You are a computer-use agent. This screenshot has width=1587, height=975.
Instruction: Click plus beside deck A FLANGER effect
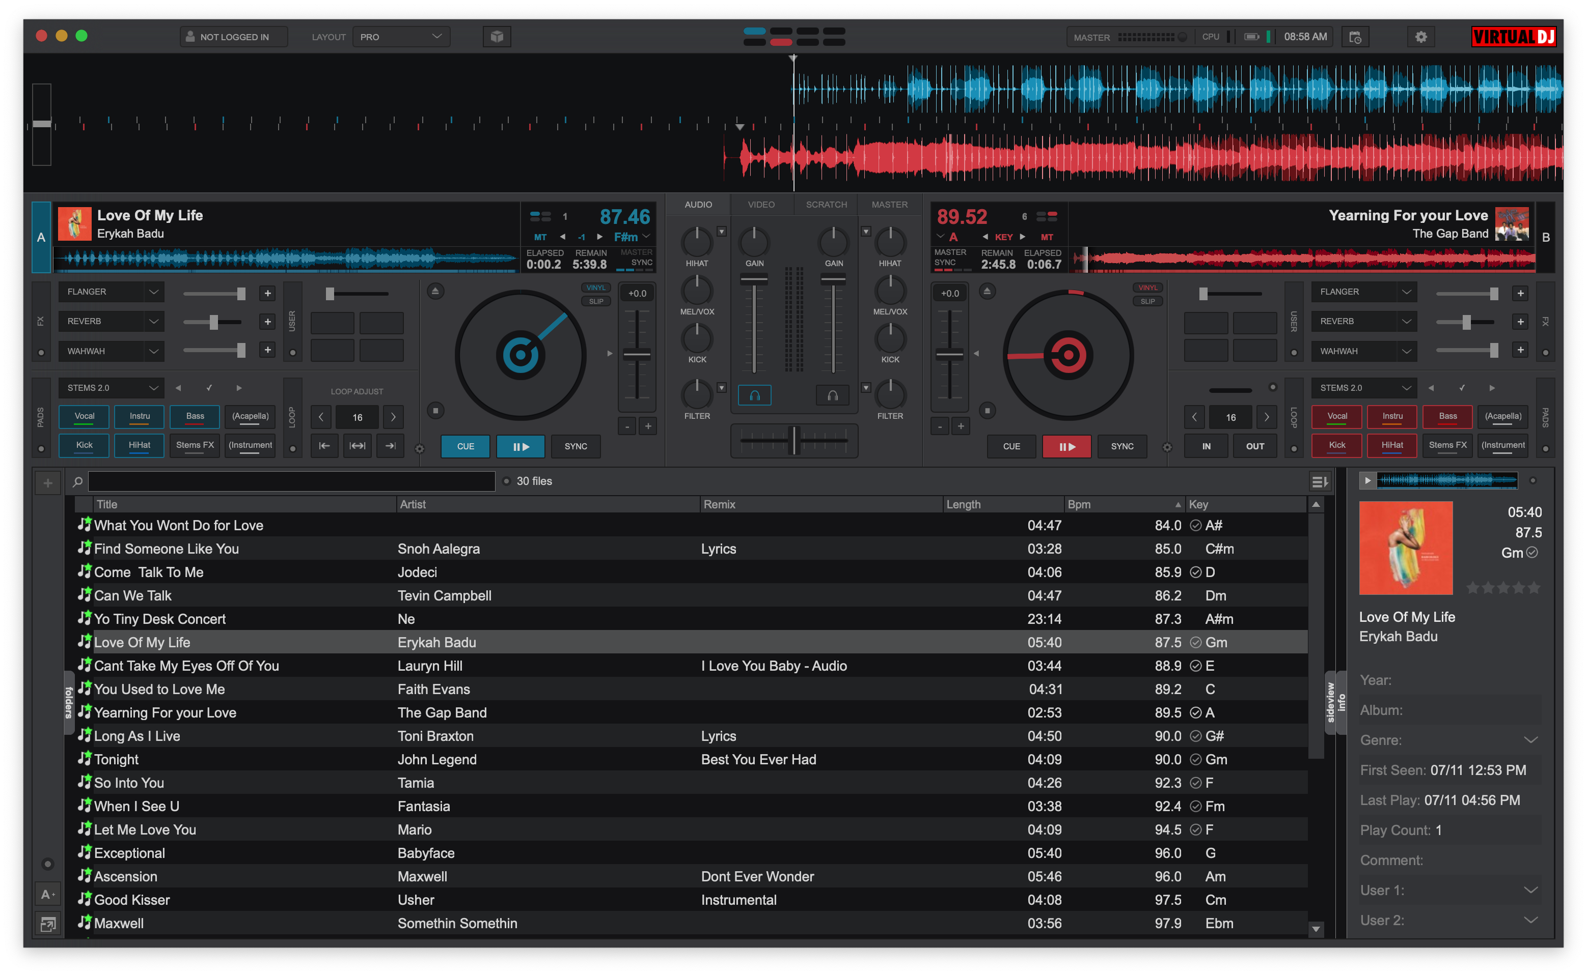[267, 294]
